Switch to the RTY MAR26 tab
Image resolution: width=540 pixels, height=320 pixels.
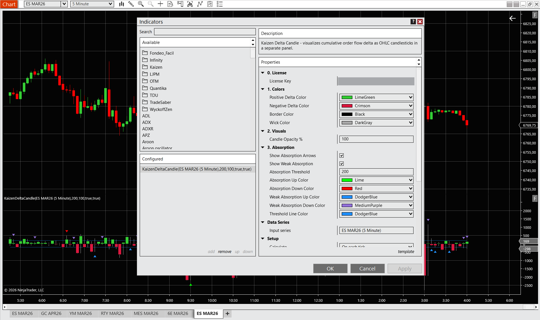112,314
